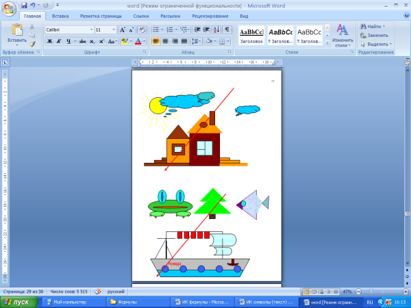
Task: Open the Calibri font name dropdown
Action: [x=68, y=30]
